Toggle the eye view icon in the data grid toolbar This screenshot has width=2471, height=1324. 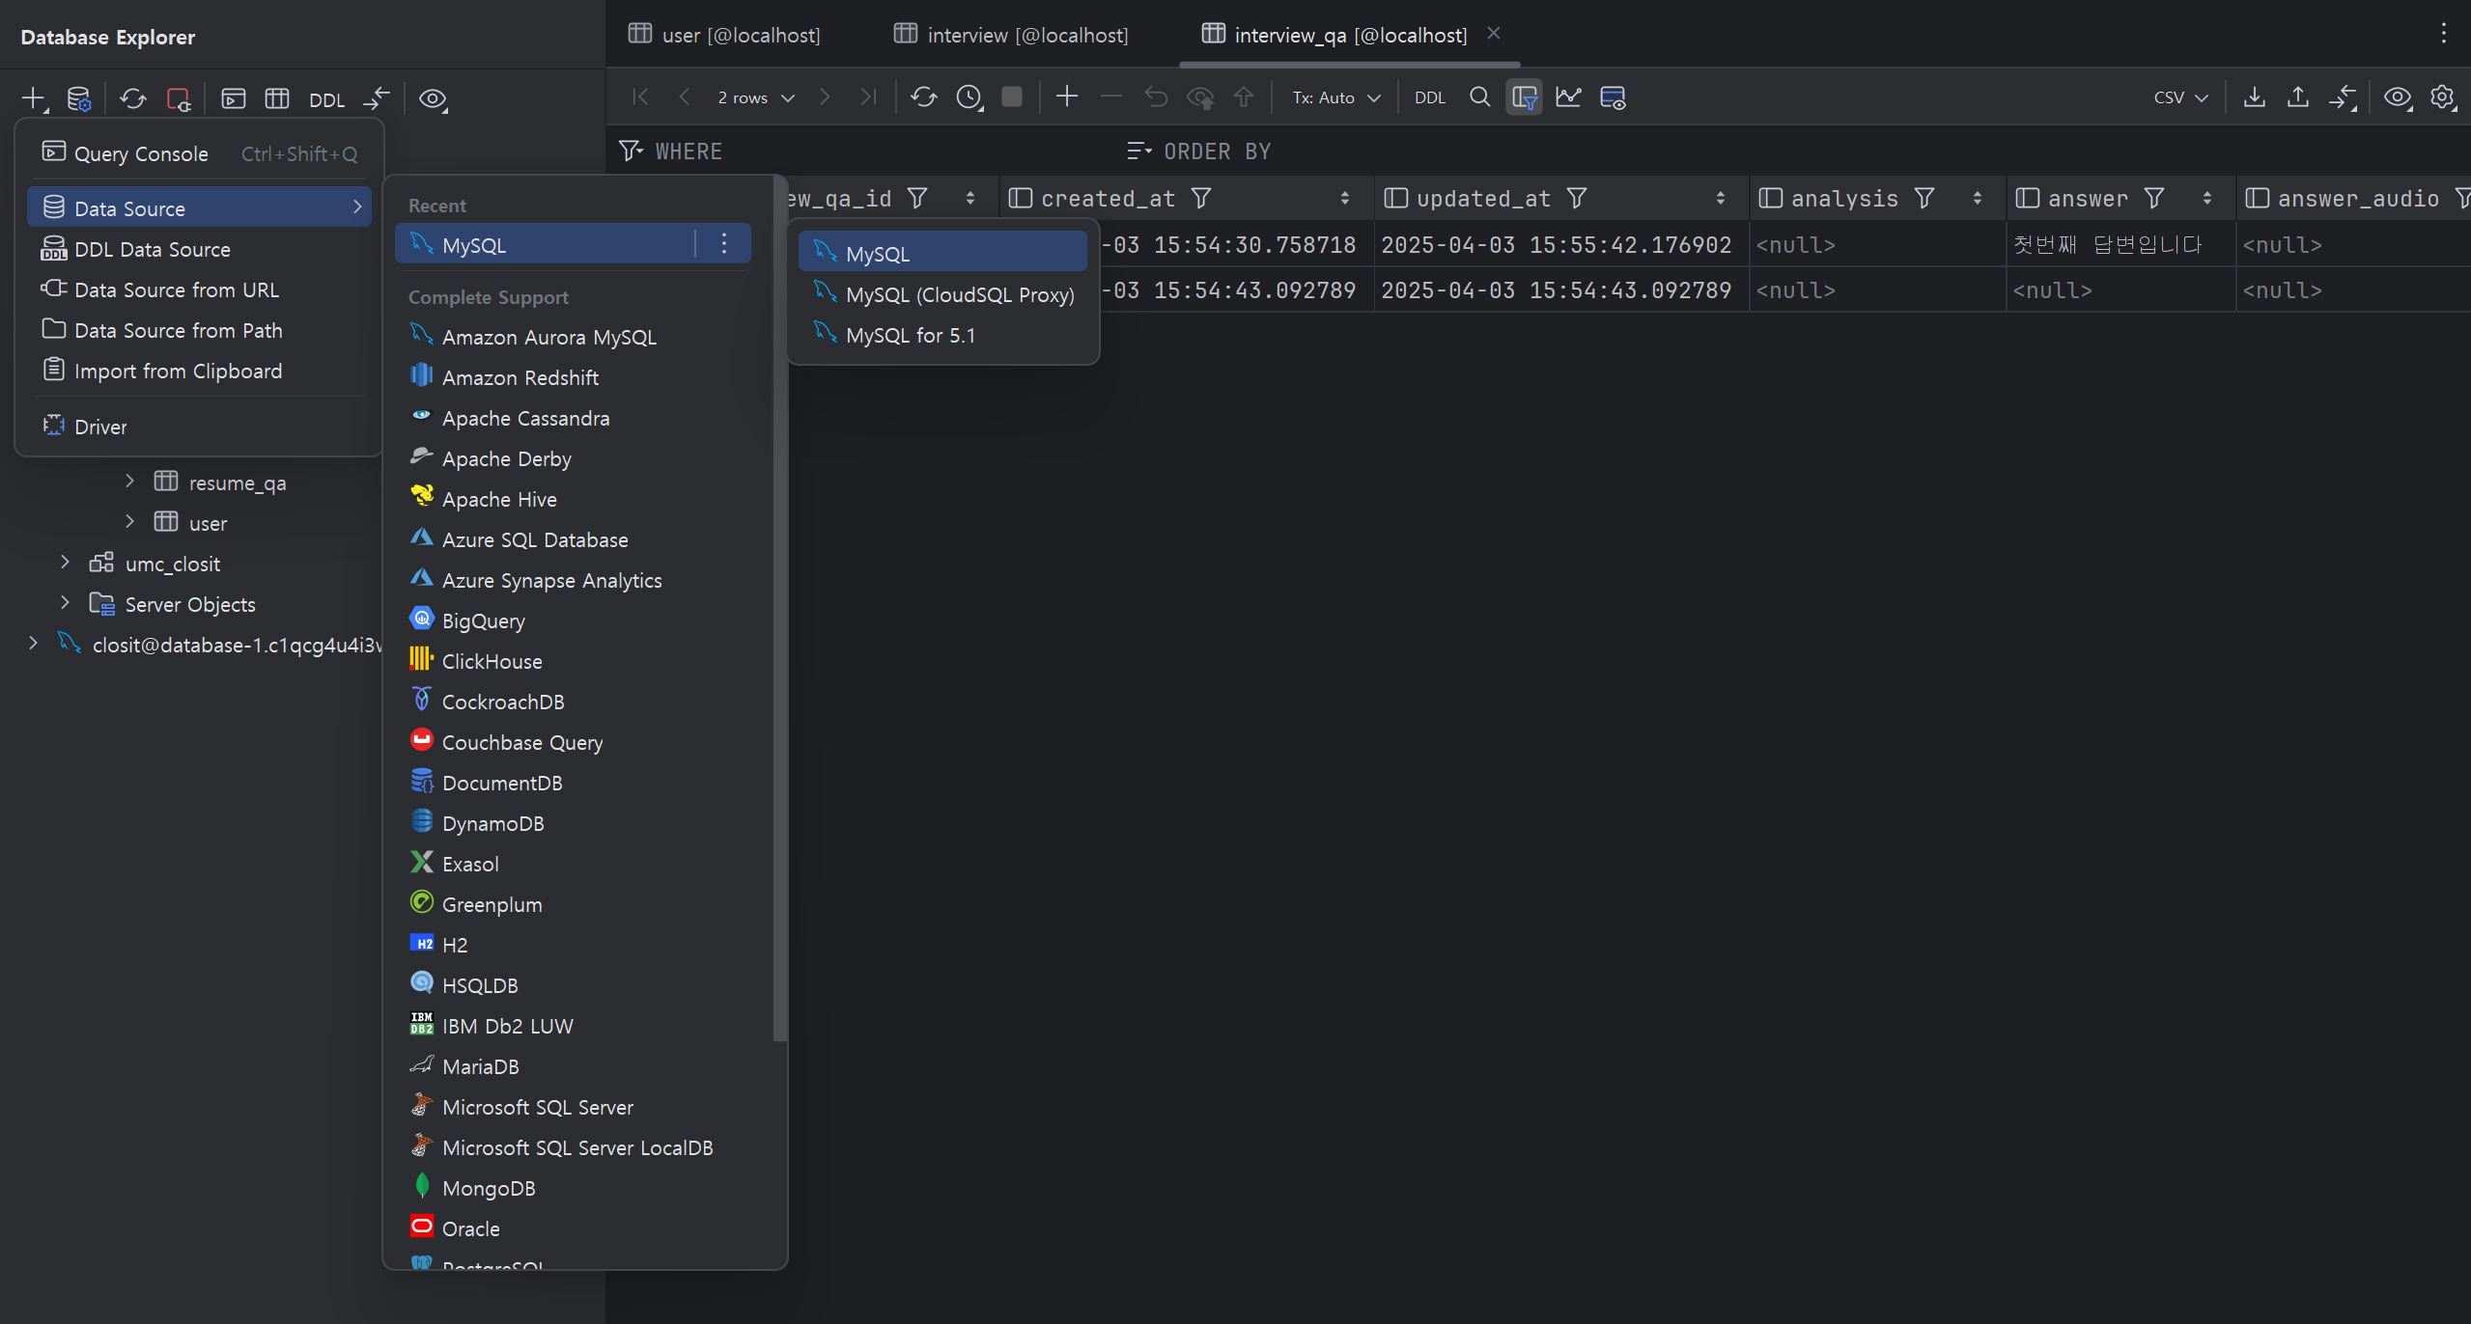[x=2397, y=97]
